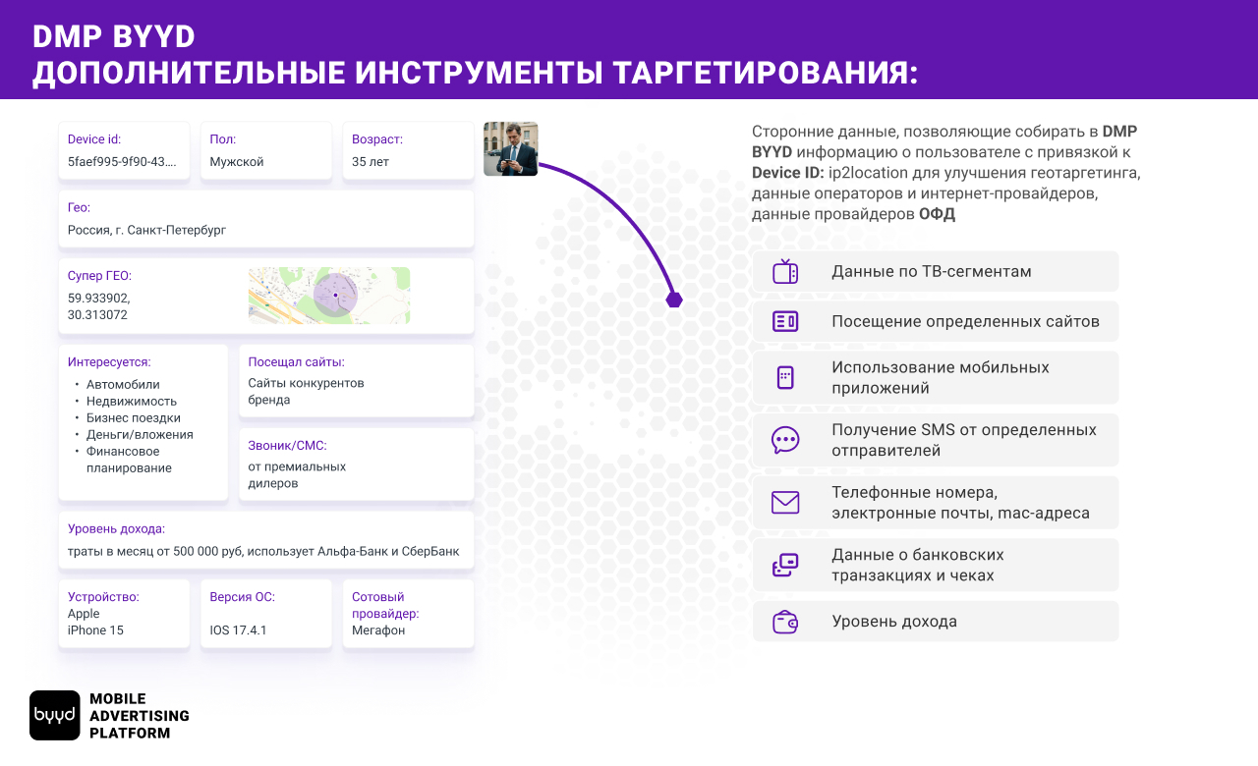The height and width of the screenshot is (766, 1258).
Task: Select 'Сайты конкурентов бренда' text
Action: click(x=306, y=392)
